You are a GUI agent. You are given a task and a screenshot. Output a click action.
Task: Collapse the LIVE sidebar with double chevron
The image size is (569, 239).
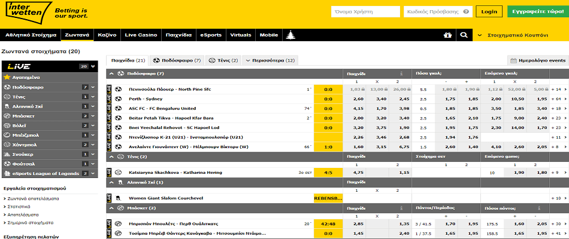click(93, 66)
